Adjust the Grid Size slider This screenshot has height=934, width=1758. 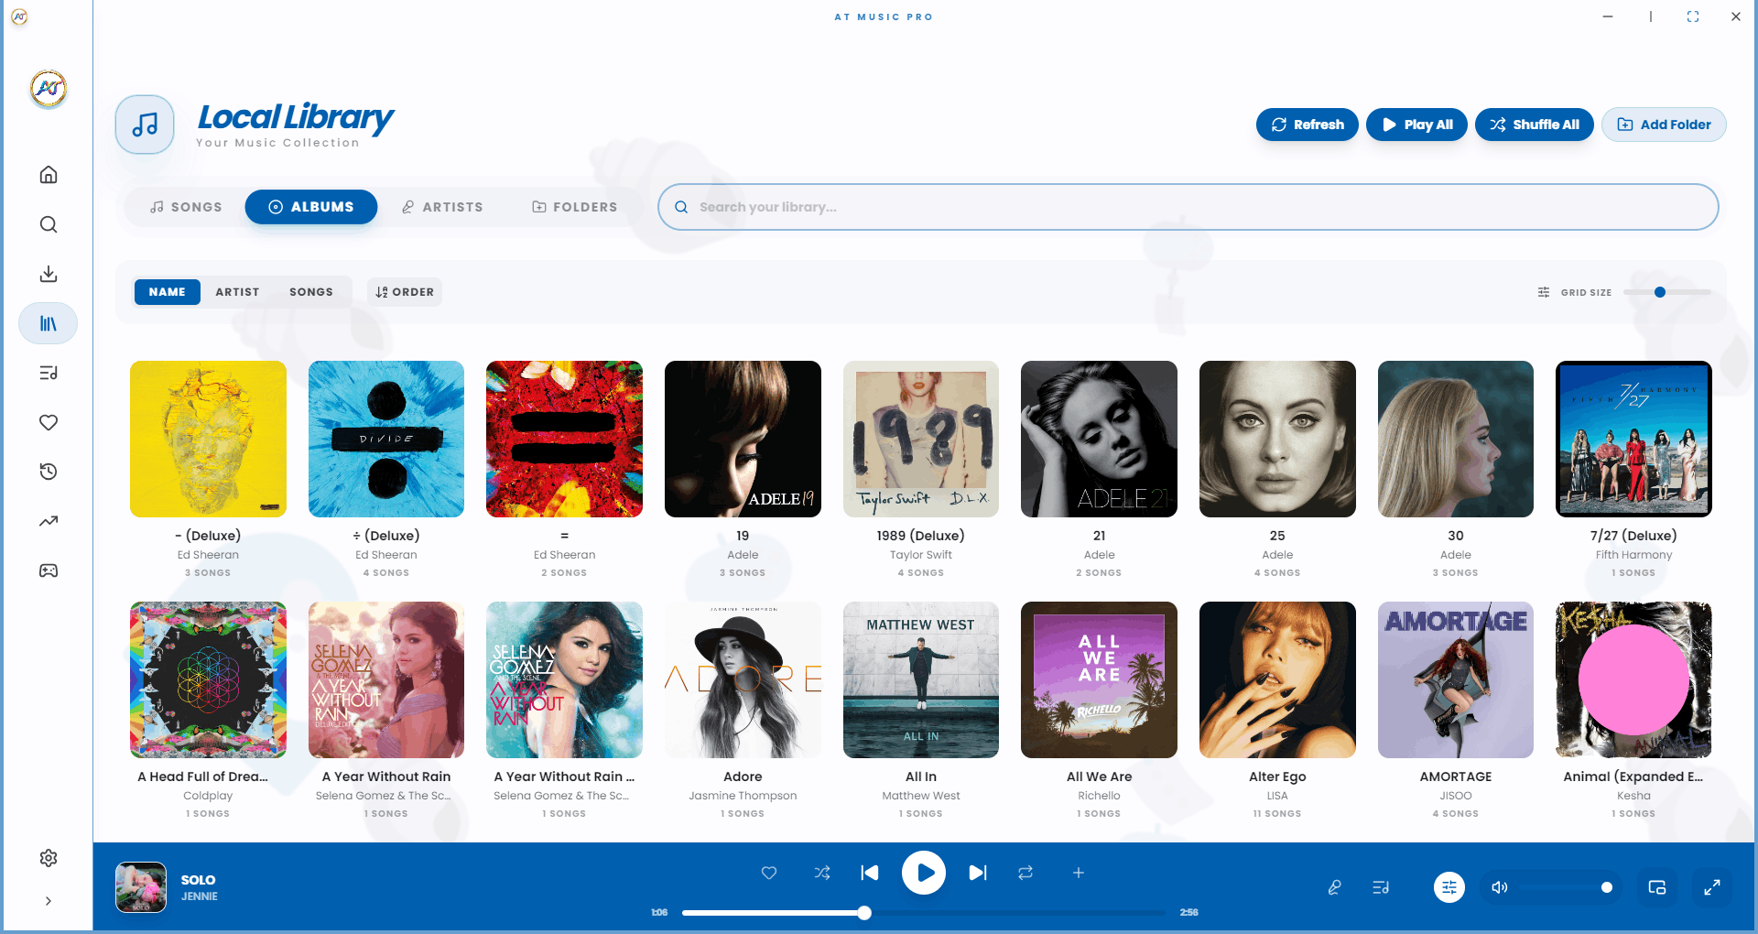point(1660,292)
